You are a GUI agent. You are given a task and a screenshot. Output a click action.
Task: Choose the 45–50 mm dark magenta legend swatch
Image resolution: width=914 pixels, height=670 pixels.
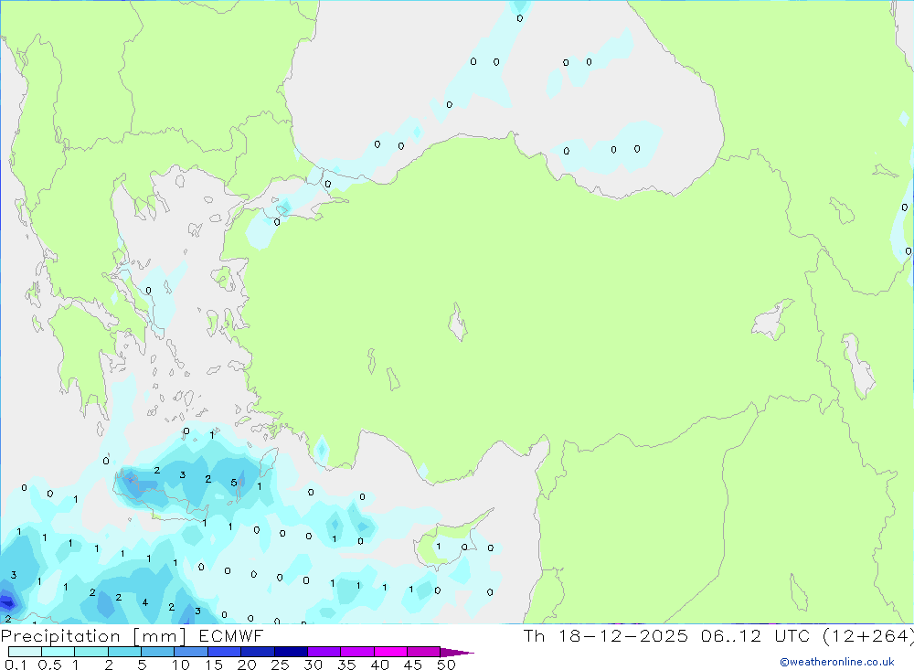tap(424, 652)
